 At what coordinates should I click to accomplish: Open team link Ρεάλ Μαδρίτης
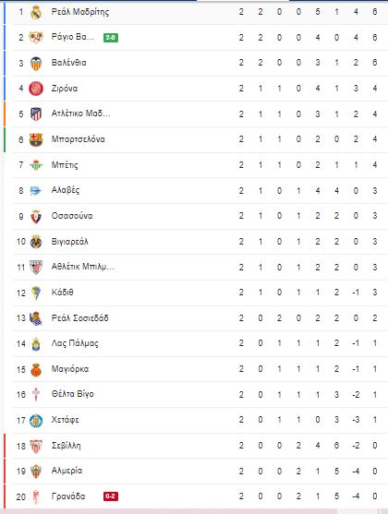coord(80,12)
